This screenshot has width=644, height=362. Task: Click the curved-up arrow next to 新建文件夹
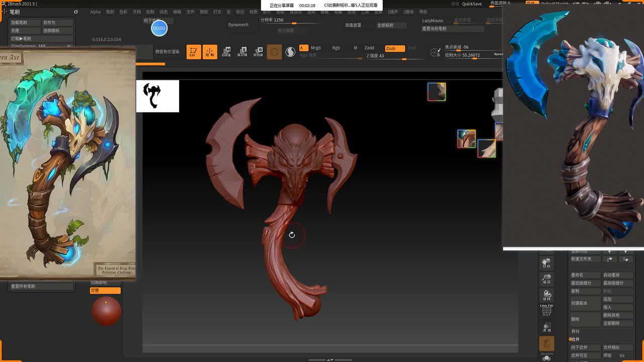pyautogui.click(x=610, y=259)
